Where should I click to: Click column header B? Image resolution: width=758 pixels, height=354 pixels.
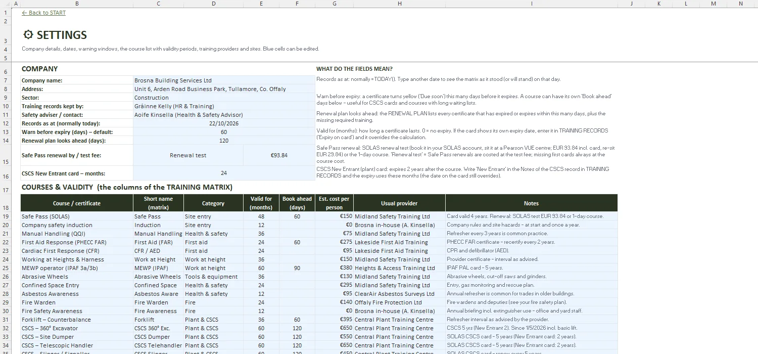coord(77,4)
